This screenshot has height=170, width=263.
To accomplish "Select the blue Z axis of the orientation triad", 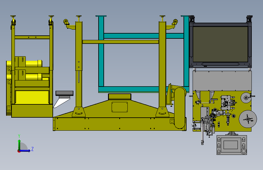I will click(25, 151).
